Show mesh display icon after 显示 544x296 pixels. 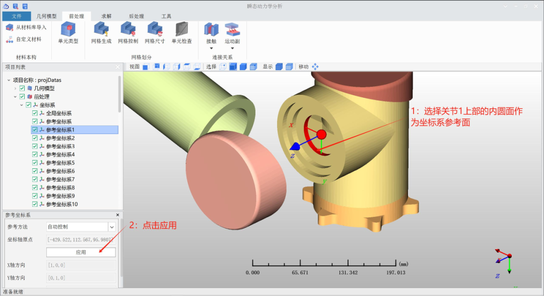(x=289, y=67)
